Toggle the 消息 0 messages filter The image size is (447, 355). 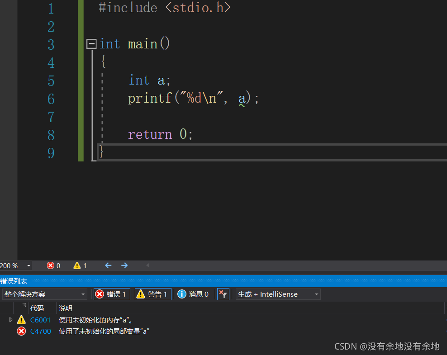(x=193, y=294)
